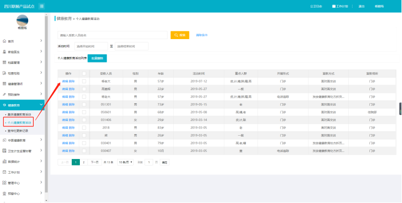402x203 pixels.
Task: Click the current page 1 button
Action: (x=76, y=162)
